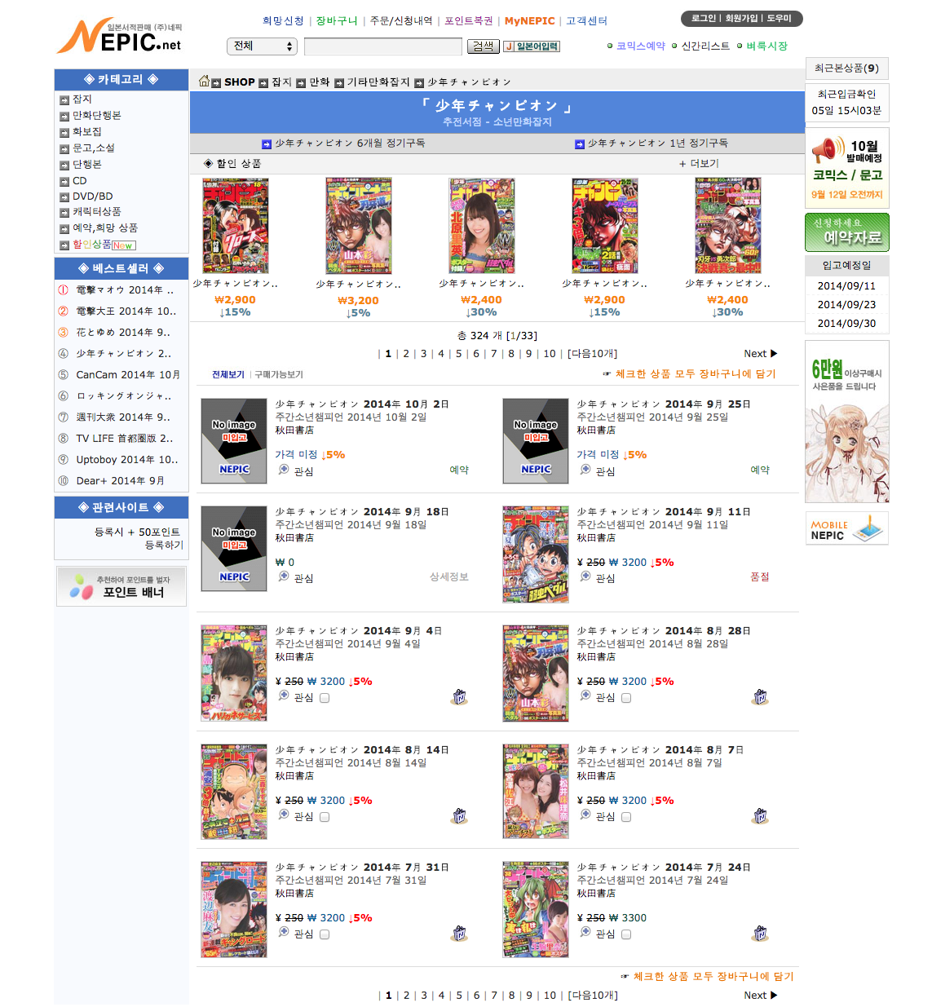932x1007 pixels.
Task: Tick the checkbox for 2014年 7月 31日 issue
Action: point(325,934)
